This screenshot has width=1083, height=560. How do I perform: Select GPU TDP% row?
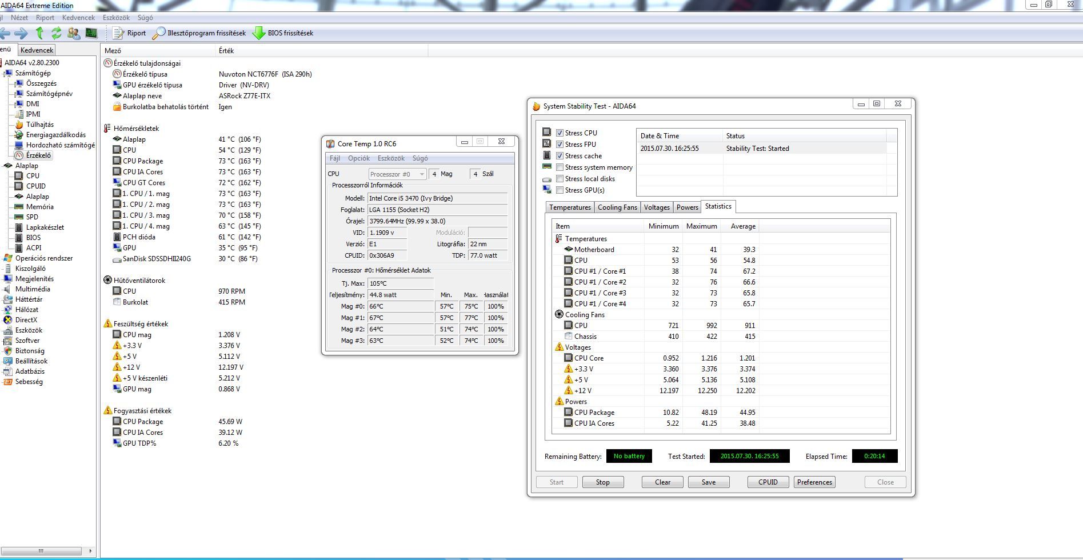click(175, 443)
